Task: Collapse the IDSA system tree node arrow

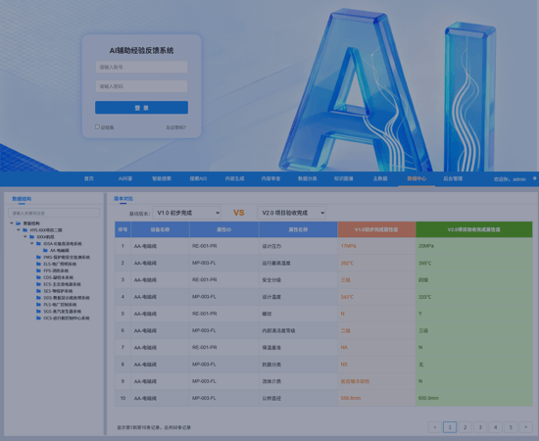Action: click(32, 243)
